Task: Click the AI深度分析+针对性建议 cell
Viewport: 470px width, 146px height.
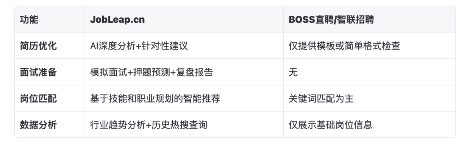Action: pyautogui.click(x=139, y=46)
